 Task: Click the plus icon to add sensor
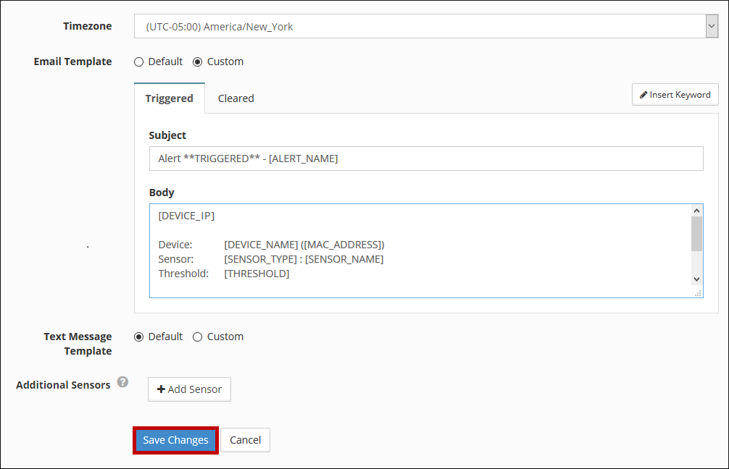(x=161, y=389)
